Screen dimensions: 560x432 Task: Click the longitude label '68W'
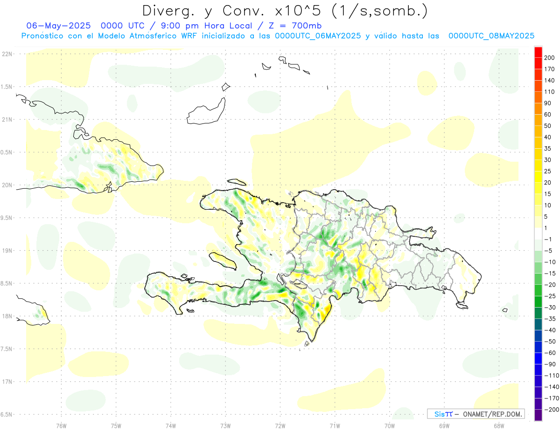498,426
